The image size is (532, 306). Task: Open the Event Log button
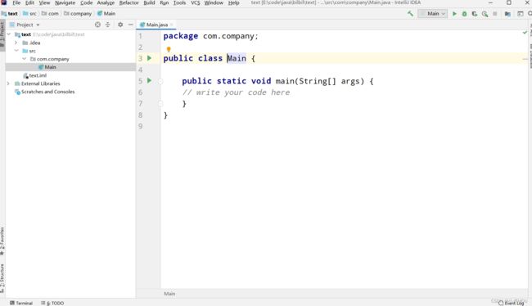[x=512, y=303]
